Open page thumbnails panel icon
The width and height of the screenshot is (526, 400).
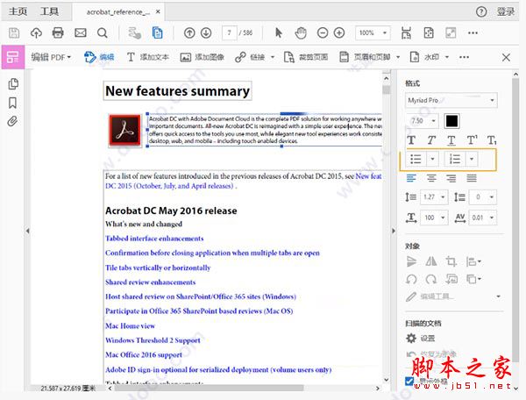point(13,84)
